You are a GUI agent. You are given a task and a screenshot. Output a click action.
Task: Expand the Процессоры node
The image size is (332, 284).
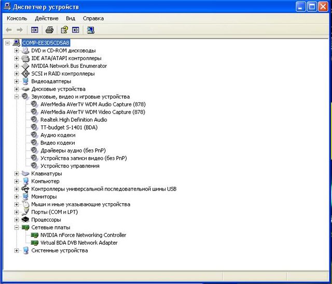[x=17, y=220]
